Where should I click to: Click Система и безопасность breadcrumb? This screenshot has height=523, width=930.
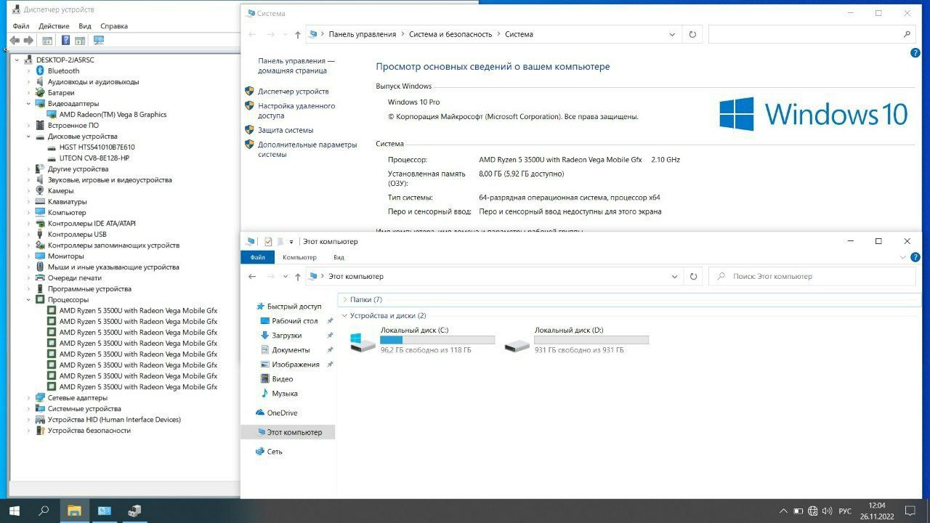pos(450,34)
